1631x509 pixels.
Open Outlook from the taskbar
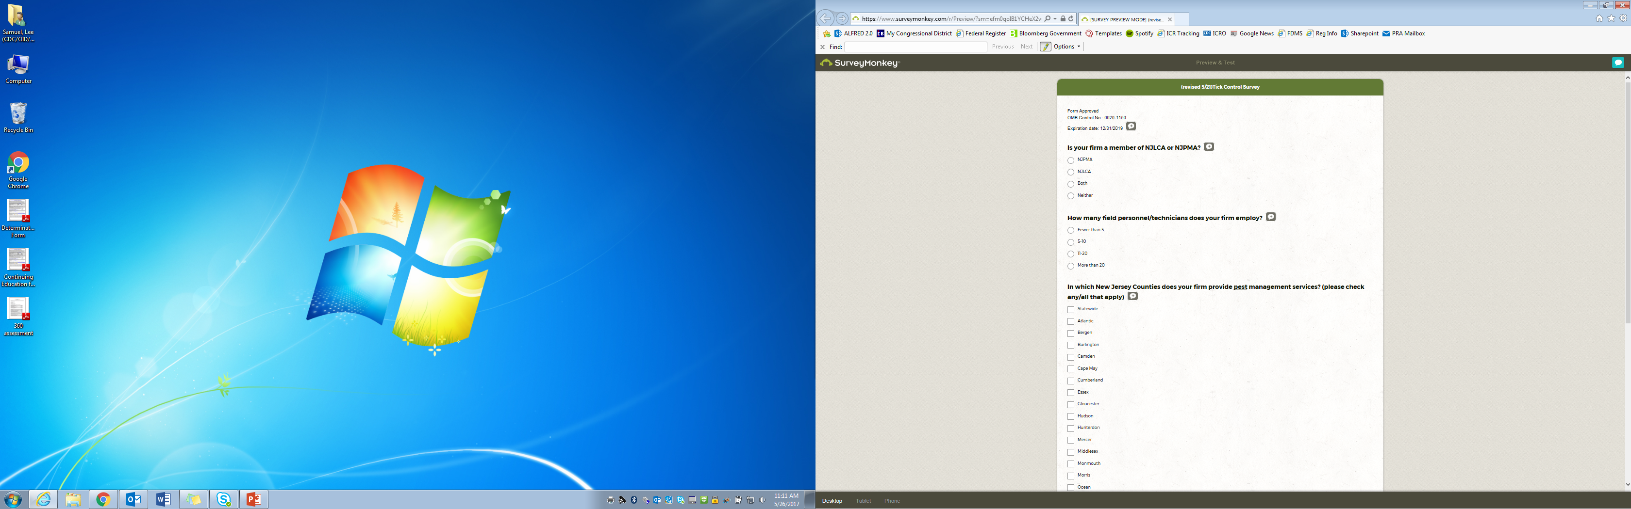point(133,499)
